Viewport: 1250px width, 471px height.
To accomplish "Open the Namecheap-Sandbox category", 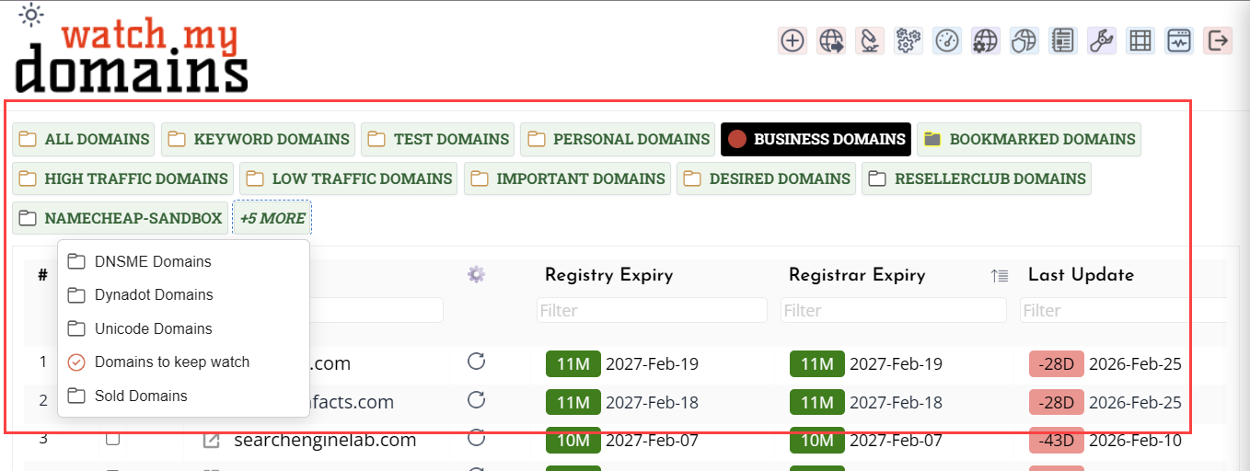I will [121, 218].
